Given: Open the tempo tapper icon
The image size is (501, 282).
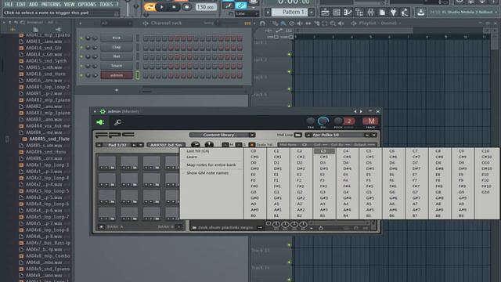Looking at the screenshot, I should click(x=405, y=13).
